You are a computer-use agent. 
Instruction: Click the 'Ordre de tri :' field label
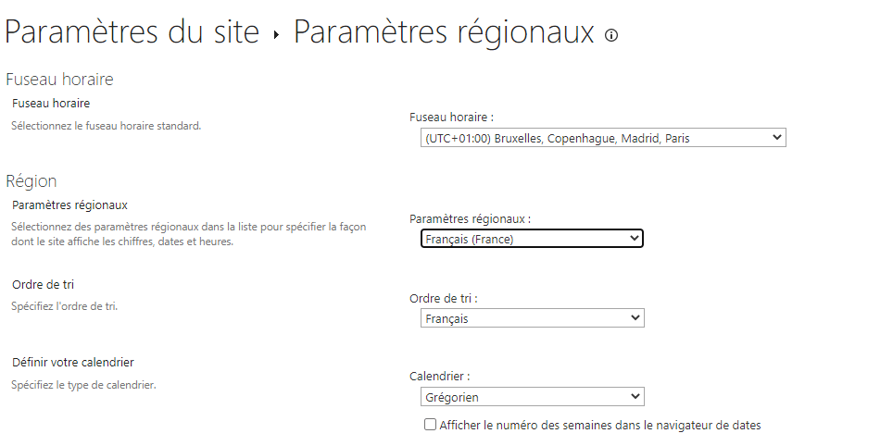coord(444,298)
